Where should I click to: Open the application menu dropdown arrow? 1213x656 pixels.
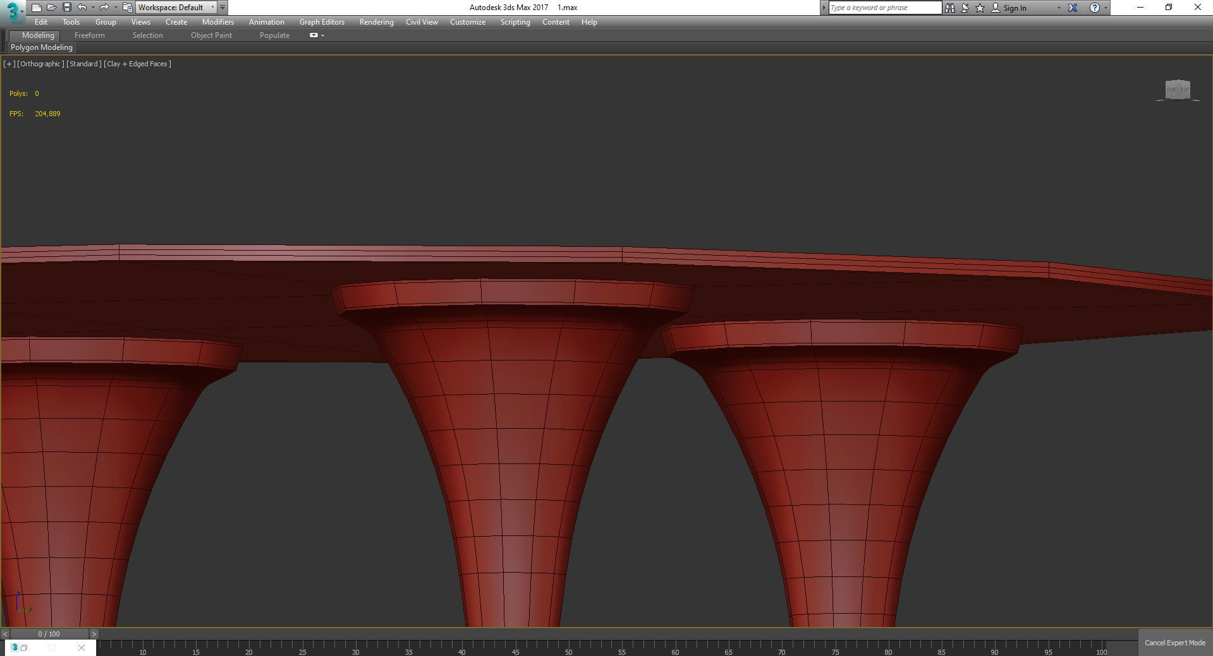point(22,11)
